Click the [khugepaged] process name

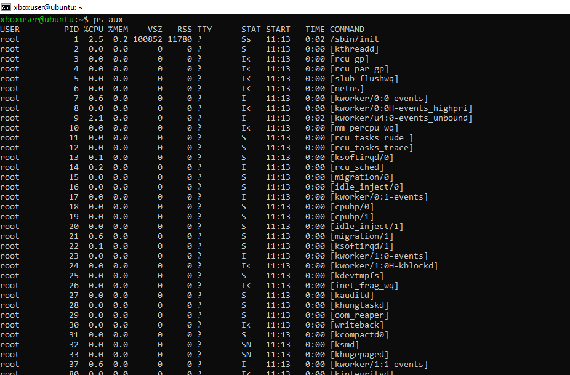(359, 355)
